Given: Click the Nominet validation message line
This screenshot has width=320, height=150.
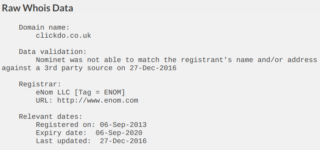Looking at the screenshot, I should 176,60.
